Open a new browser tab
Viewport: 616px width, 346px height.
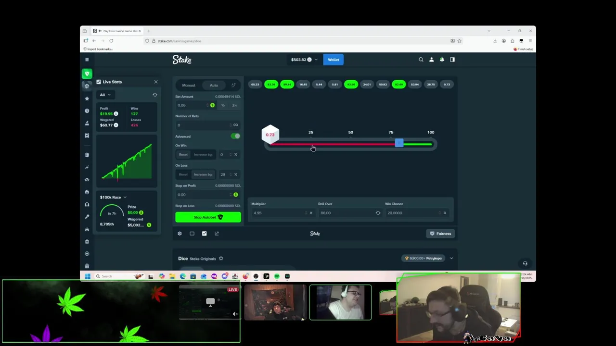click(149, 31)
